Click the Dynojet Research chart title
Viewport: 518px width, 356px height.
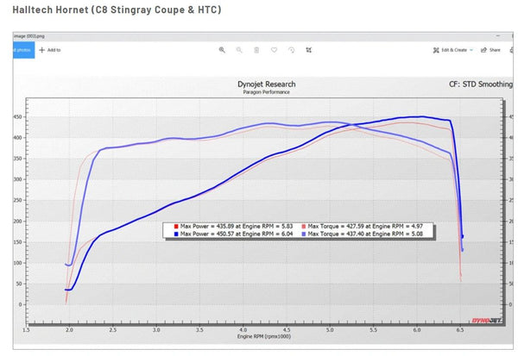[x=266, y=84]
